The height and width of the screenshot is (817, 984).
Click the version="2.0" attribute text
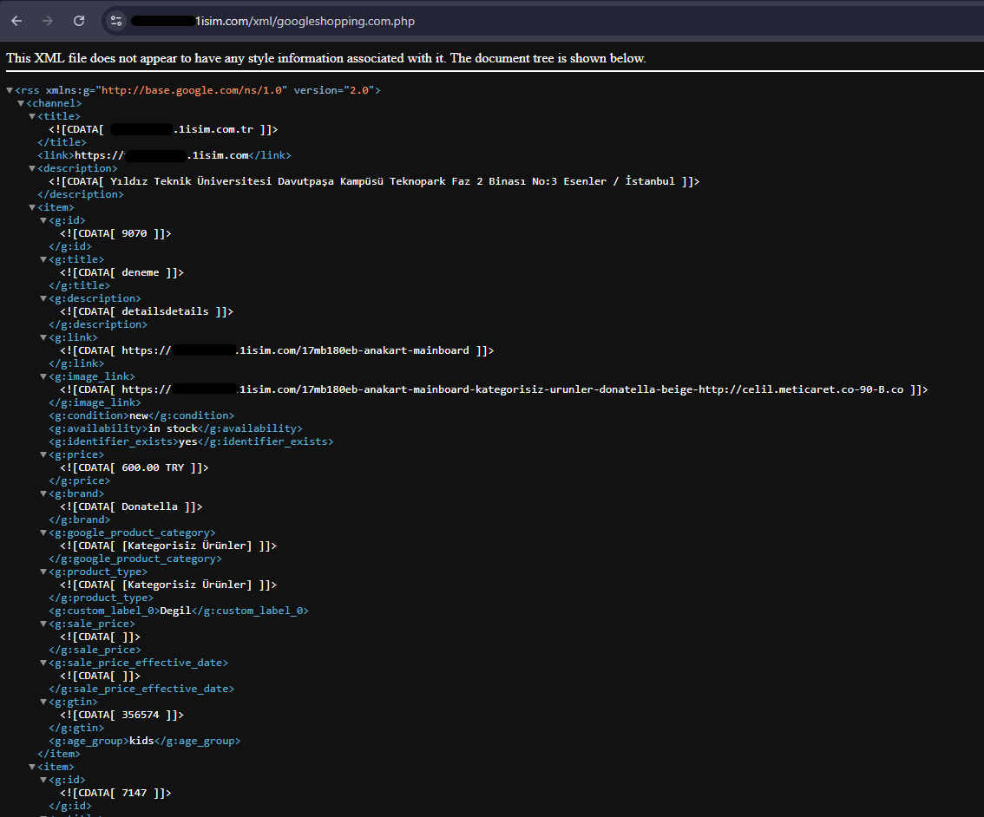[334, 90]
